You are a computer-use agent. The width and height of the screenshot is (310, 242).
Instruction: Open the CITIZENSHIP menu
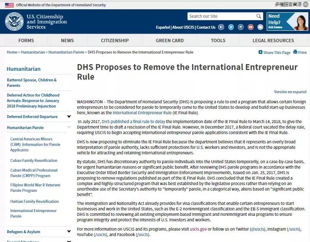pyautogui.click(x=115, y=40)
